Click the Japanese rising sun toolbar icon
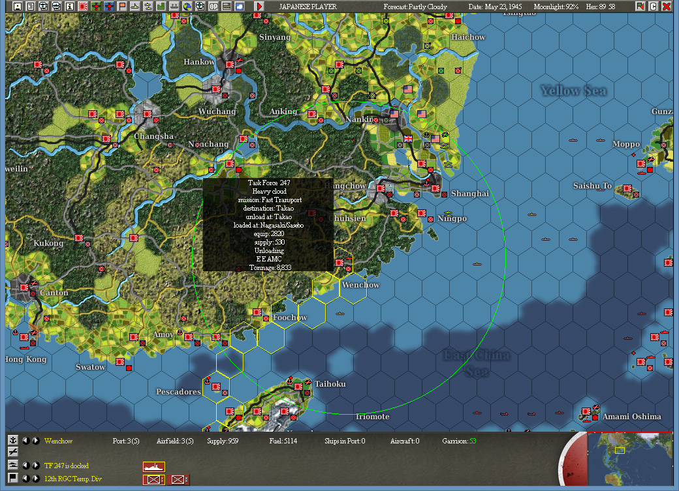Viewport: 679px width, 491px height. 83,6
